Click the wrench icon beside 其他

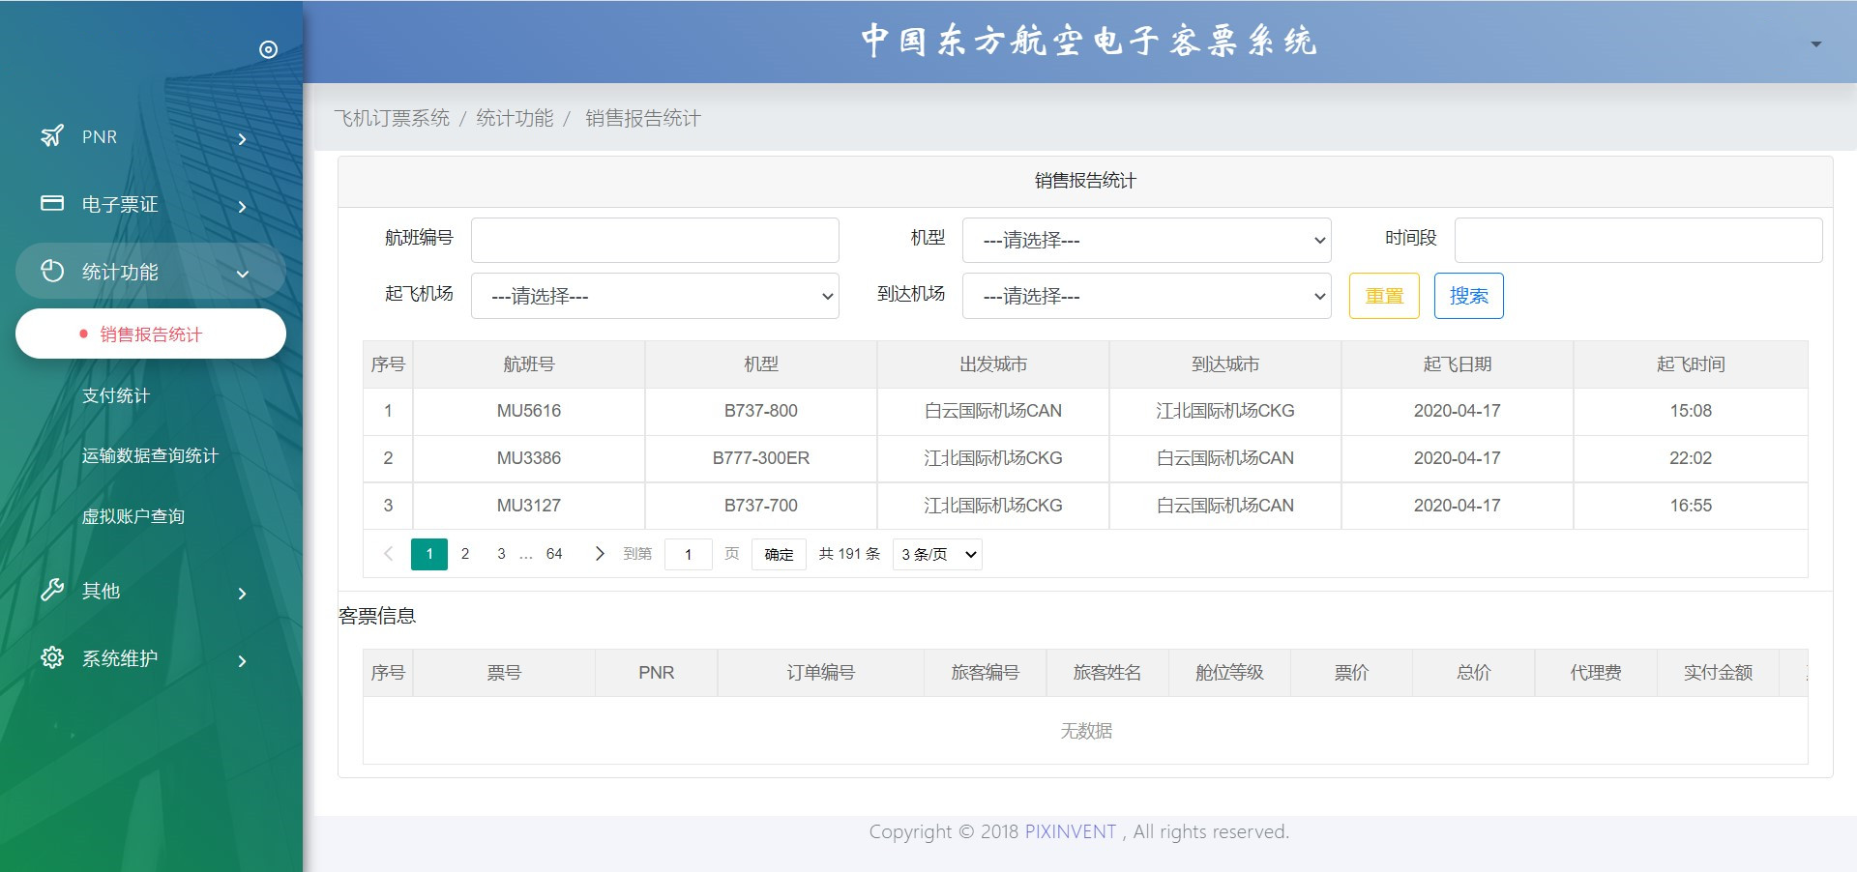point(52,590)
